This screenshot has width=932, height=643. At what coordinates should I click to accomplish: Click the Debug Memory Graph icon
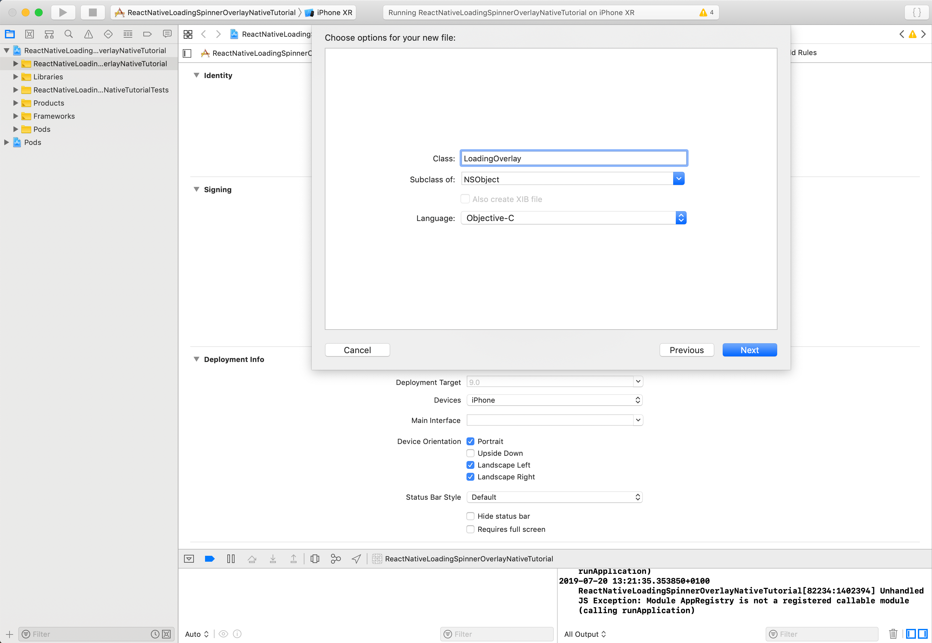click(x=335, y=559)
